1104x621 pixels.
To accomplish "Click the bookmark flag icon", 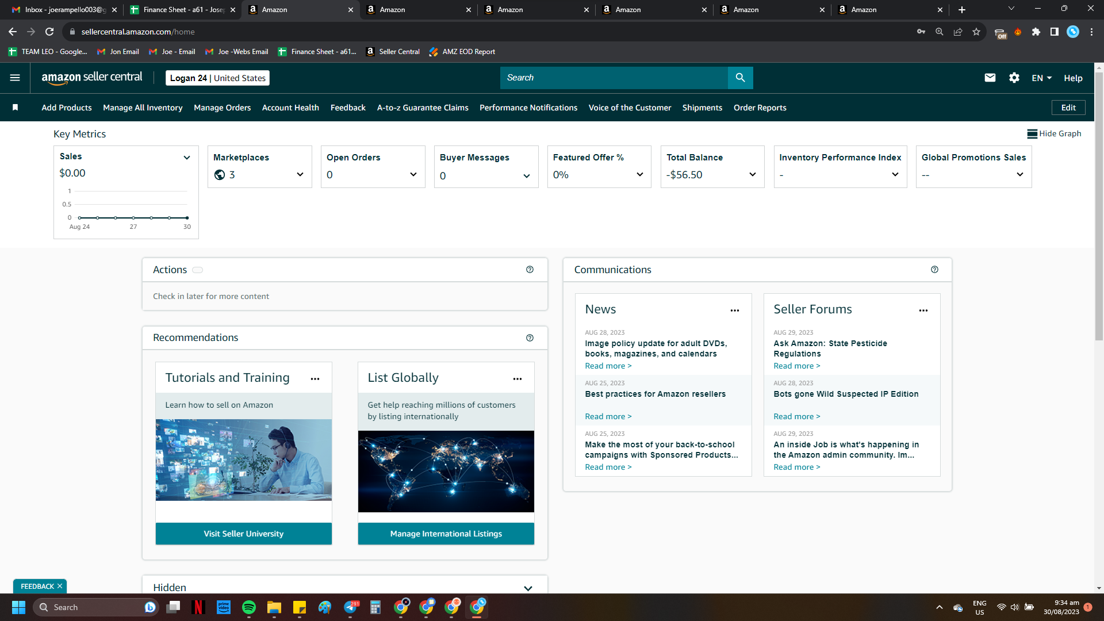I will click(16, 108).
